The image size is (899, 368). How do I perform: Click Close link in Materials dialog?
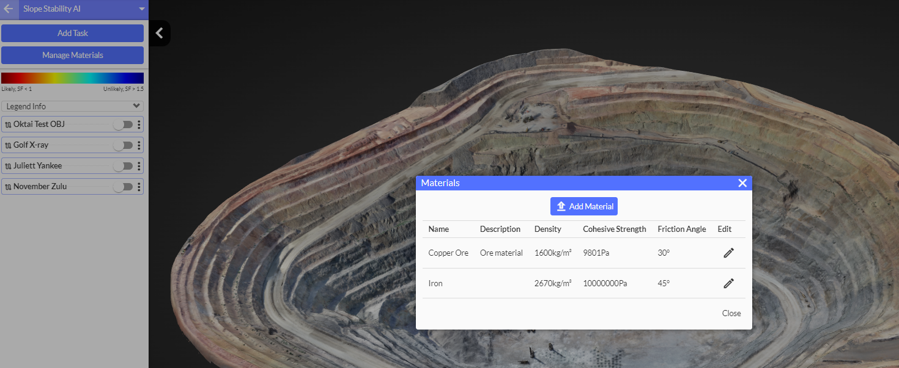(x=731, y=313)
